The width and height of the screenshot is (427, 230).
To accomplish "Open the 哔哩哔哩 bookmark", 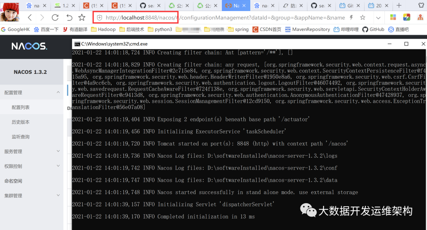I will [346, 29].
